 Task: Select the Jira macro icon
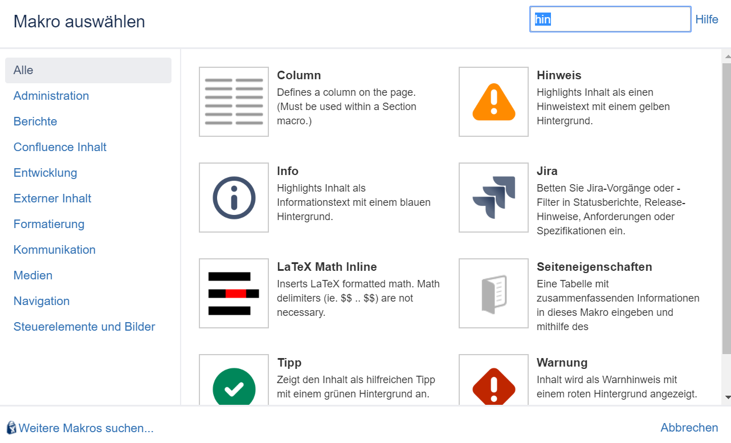[x=493, y=197]
